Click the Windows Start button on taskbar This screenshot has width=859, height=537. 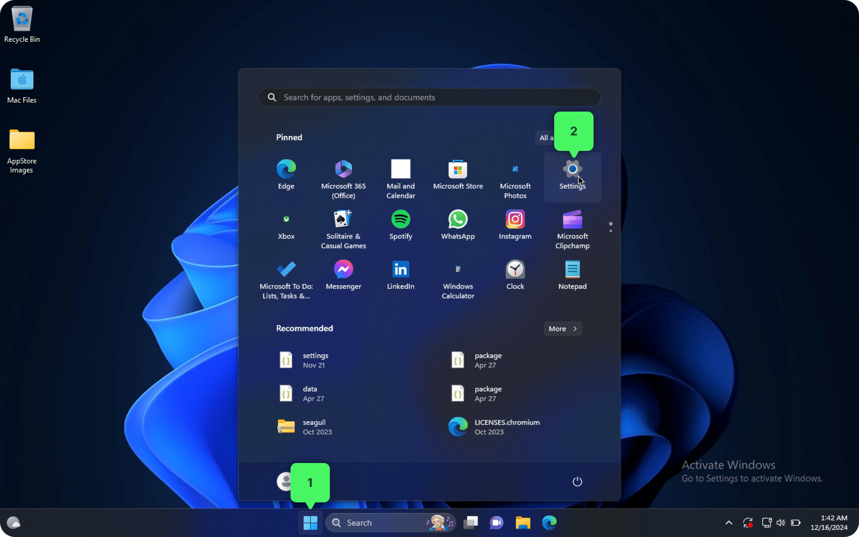click(x=310, y=523)
